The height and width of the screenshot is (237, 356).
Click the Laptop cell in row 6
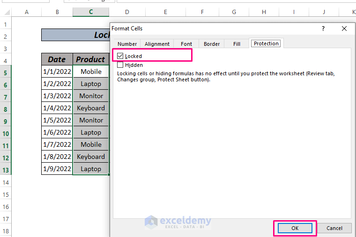click(91, 84)
